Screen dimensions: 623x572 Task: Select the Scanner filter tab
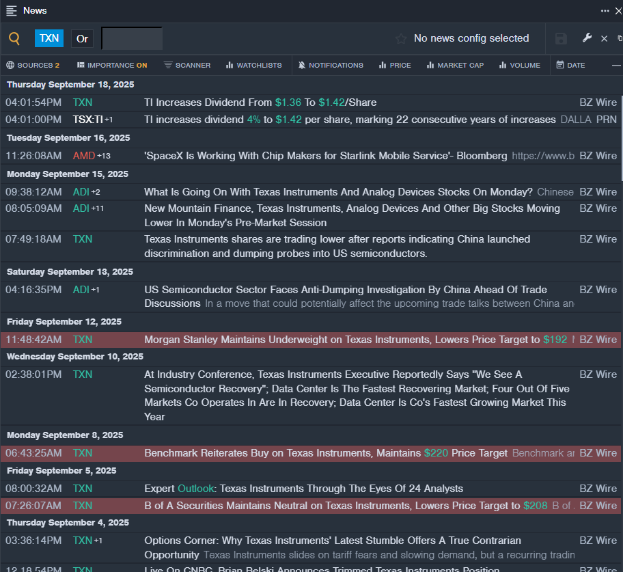click(x=187, y=66)
